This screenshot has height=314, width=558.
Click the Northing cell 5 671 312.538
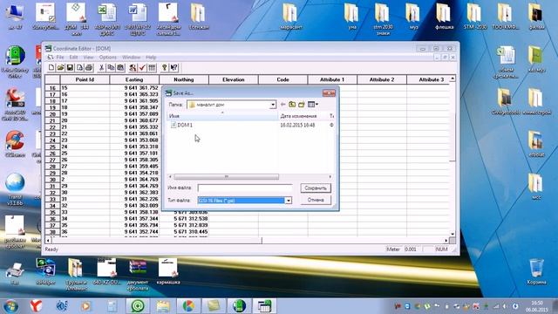coord(184,219)
